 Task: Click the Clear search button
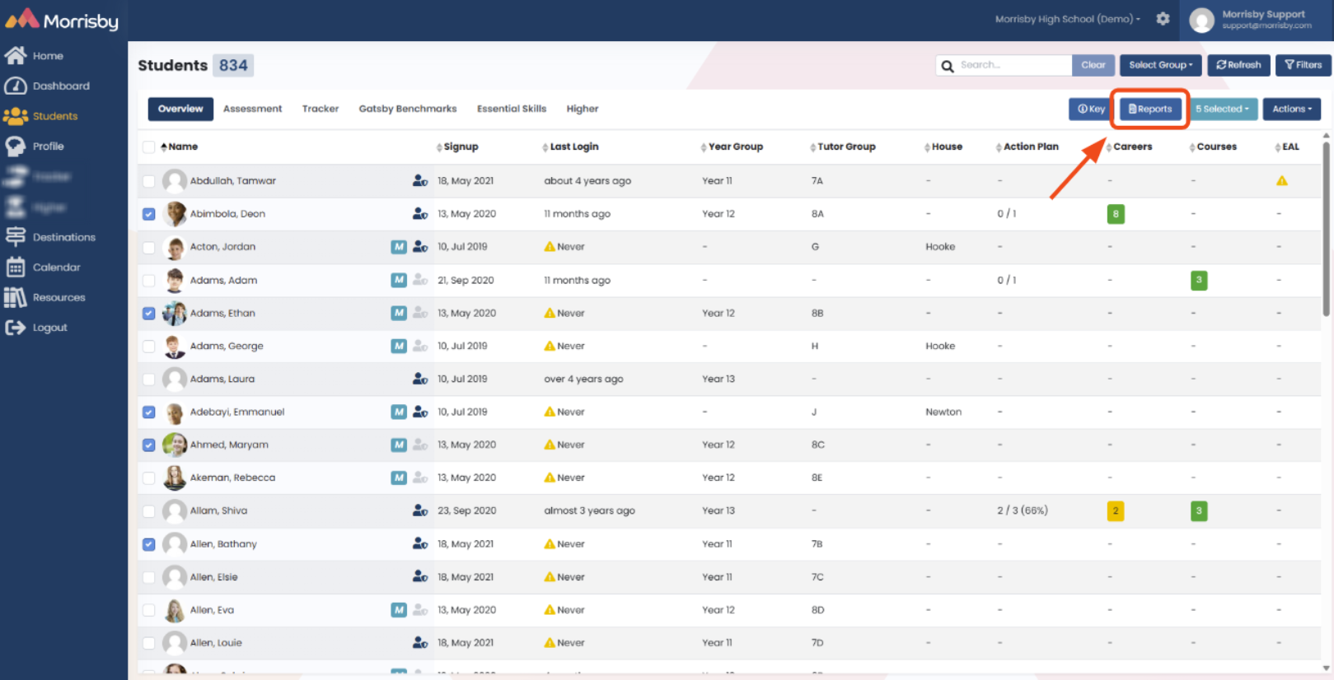1093,65
